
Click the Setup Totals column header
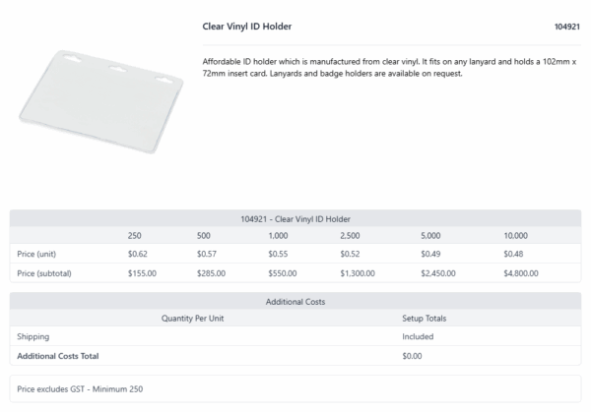424,319
